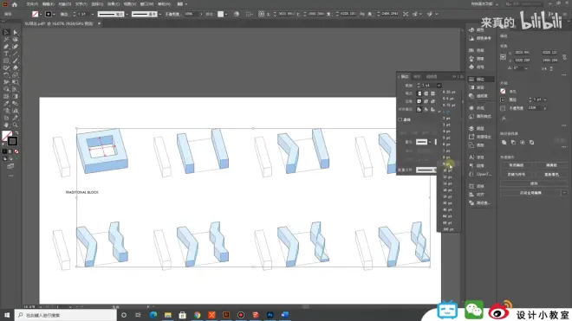
Task: Open the File menu
Action: click(32, 4)
